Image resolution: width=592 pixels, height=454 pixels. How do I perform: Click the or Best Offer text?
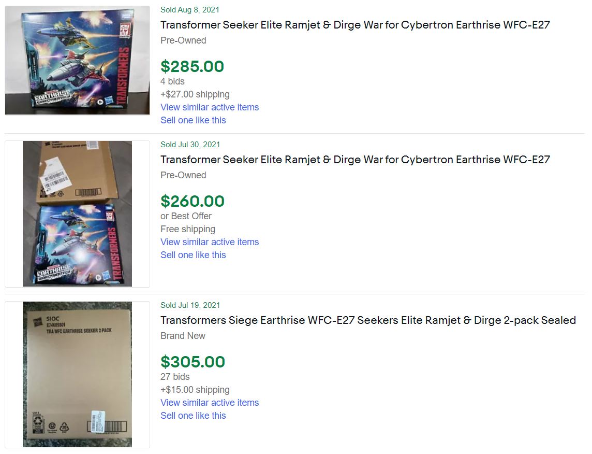(186, 216)
